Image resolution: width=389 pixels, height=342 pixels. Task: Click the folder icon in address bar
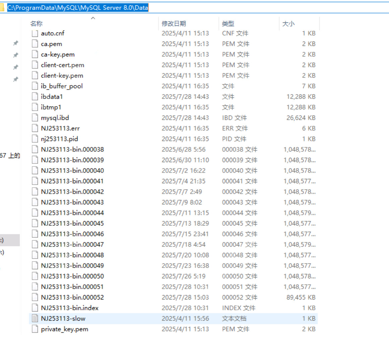pyautogui.click(x=2, y=8)
